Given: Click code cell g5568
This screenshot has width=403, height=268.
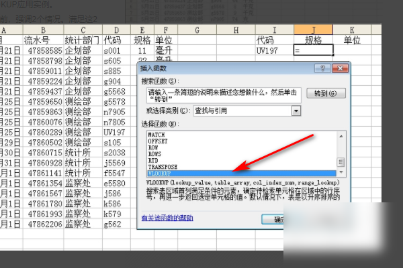Looking at the screenshot, I should pyautogui.click(x=116, y=91).
